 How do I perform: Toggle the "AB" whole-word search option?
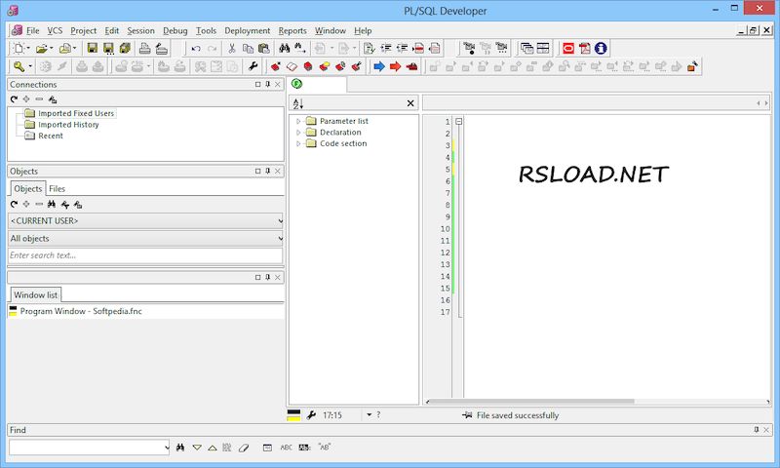coord(325,448)
